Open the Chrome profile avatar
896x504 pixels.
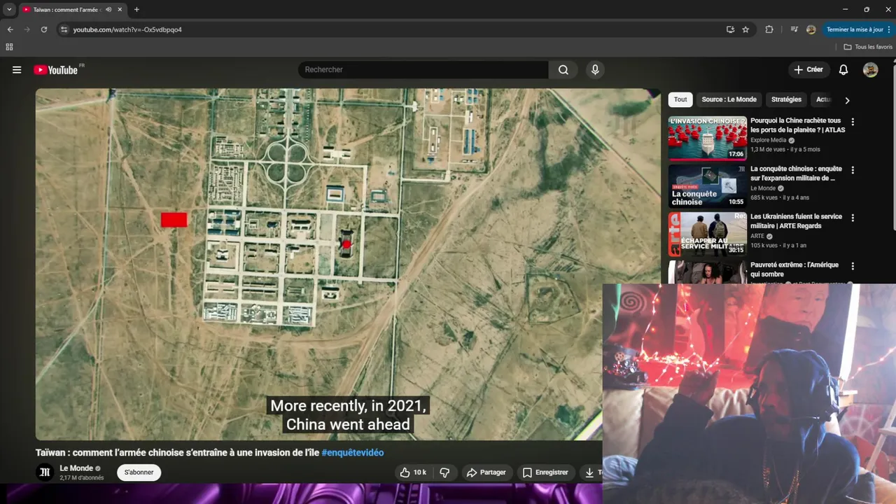coord(811,29)
